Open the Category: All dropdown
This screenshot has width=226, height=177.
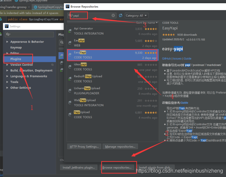coord(136,15)
